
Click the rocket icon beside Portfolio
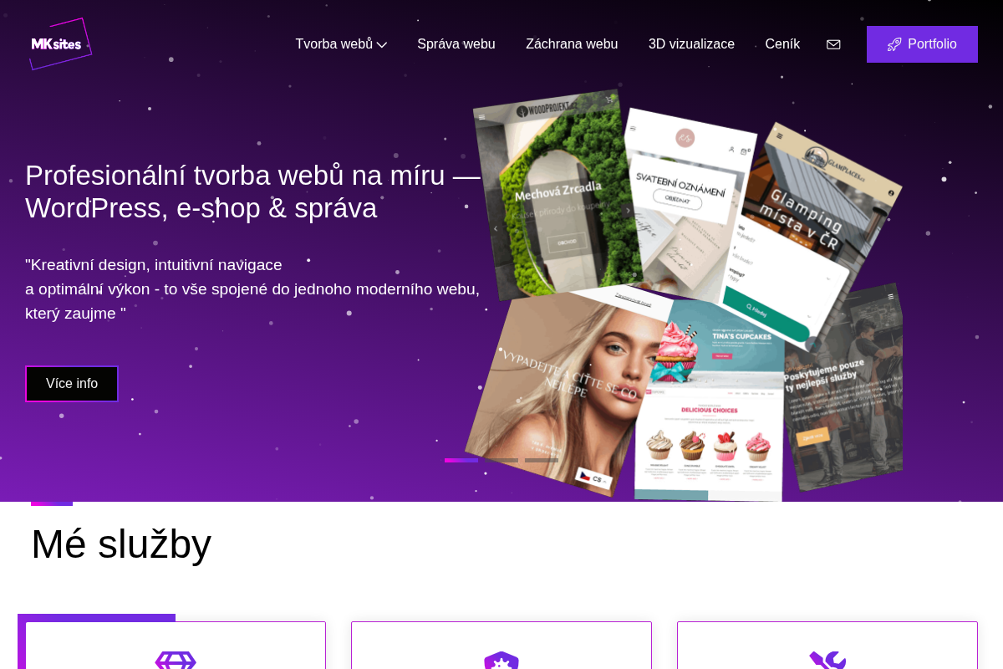[x=894, y=44]
